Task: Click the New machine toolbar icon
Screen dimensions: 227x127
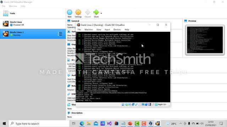Action: click(x=70, y=13)
